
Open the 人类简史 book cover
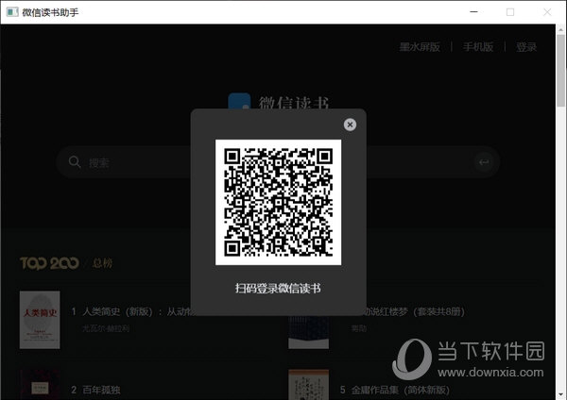tap(40, 320)
